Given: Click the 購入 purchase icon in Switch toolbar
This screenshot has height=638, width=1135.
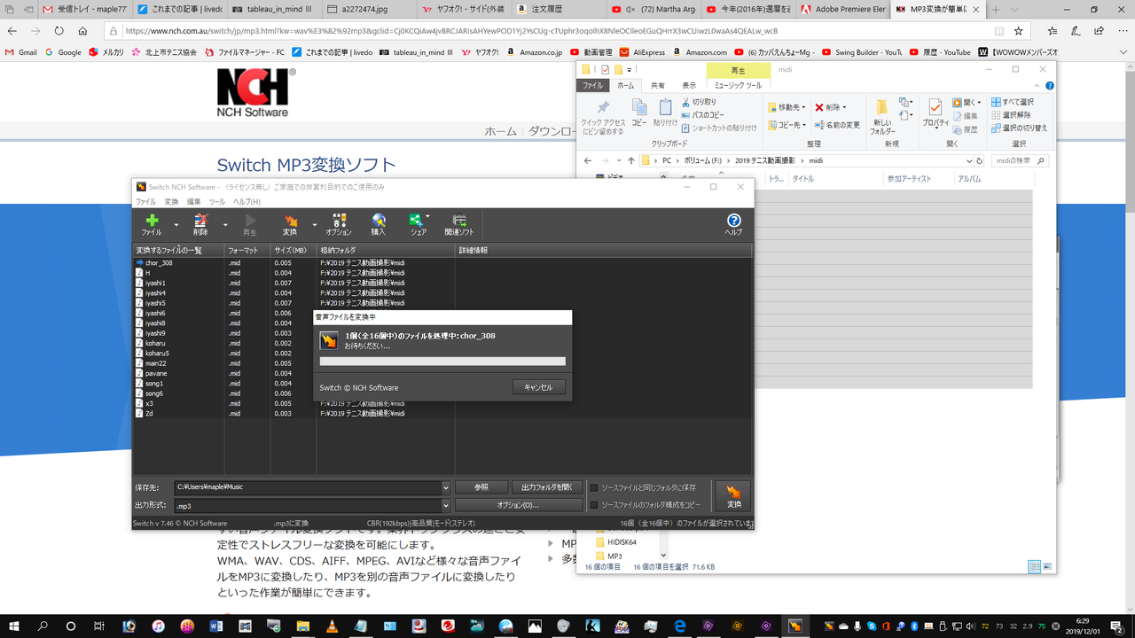Looking at the screenshot, I should [379, 224].
